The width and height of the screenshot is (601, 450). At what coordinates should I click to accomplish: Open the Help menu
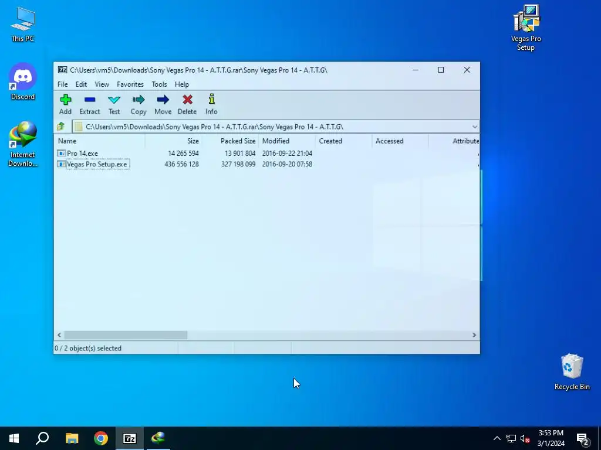(x=182, y=84)
